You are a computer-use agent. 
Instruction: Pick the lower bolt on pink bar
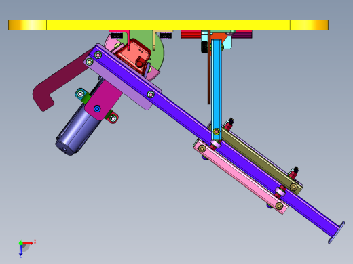coord(279,206)
